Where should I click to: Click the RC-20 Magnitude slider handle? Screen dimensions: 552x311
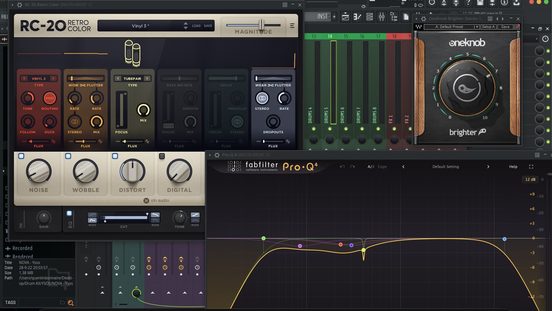(x=262, y=25)
